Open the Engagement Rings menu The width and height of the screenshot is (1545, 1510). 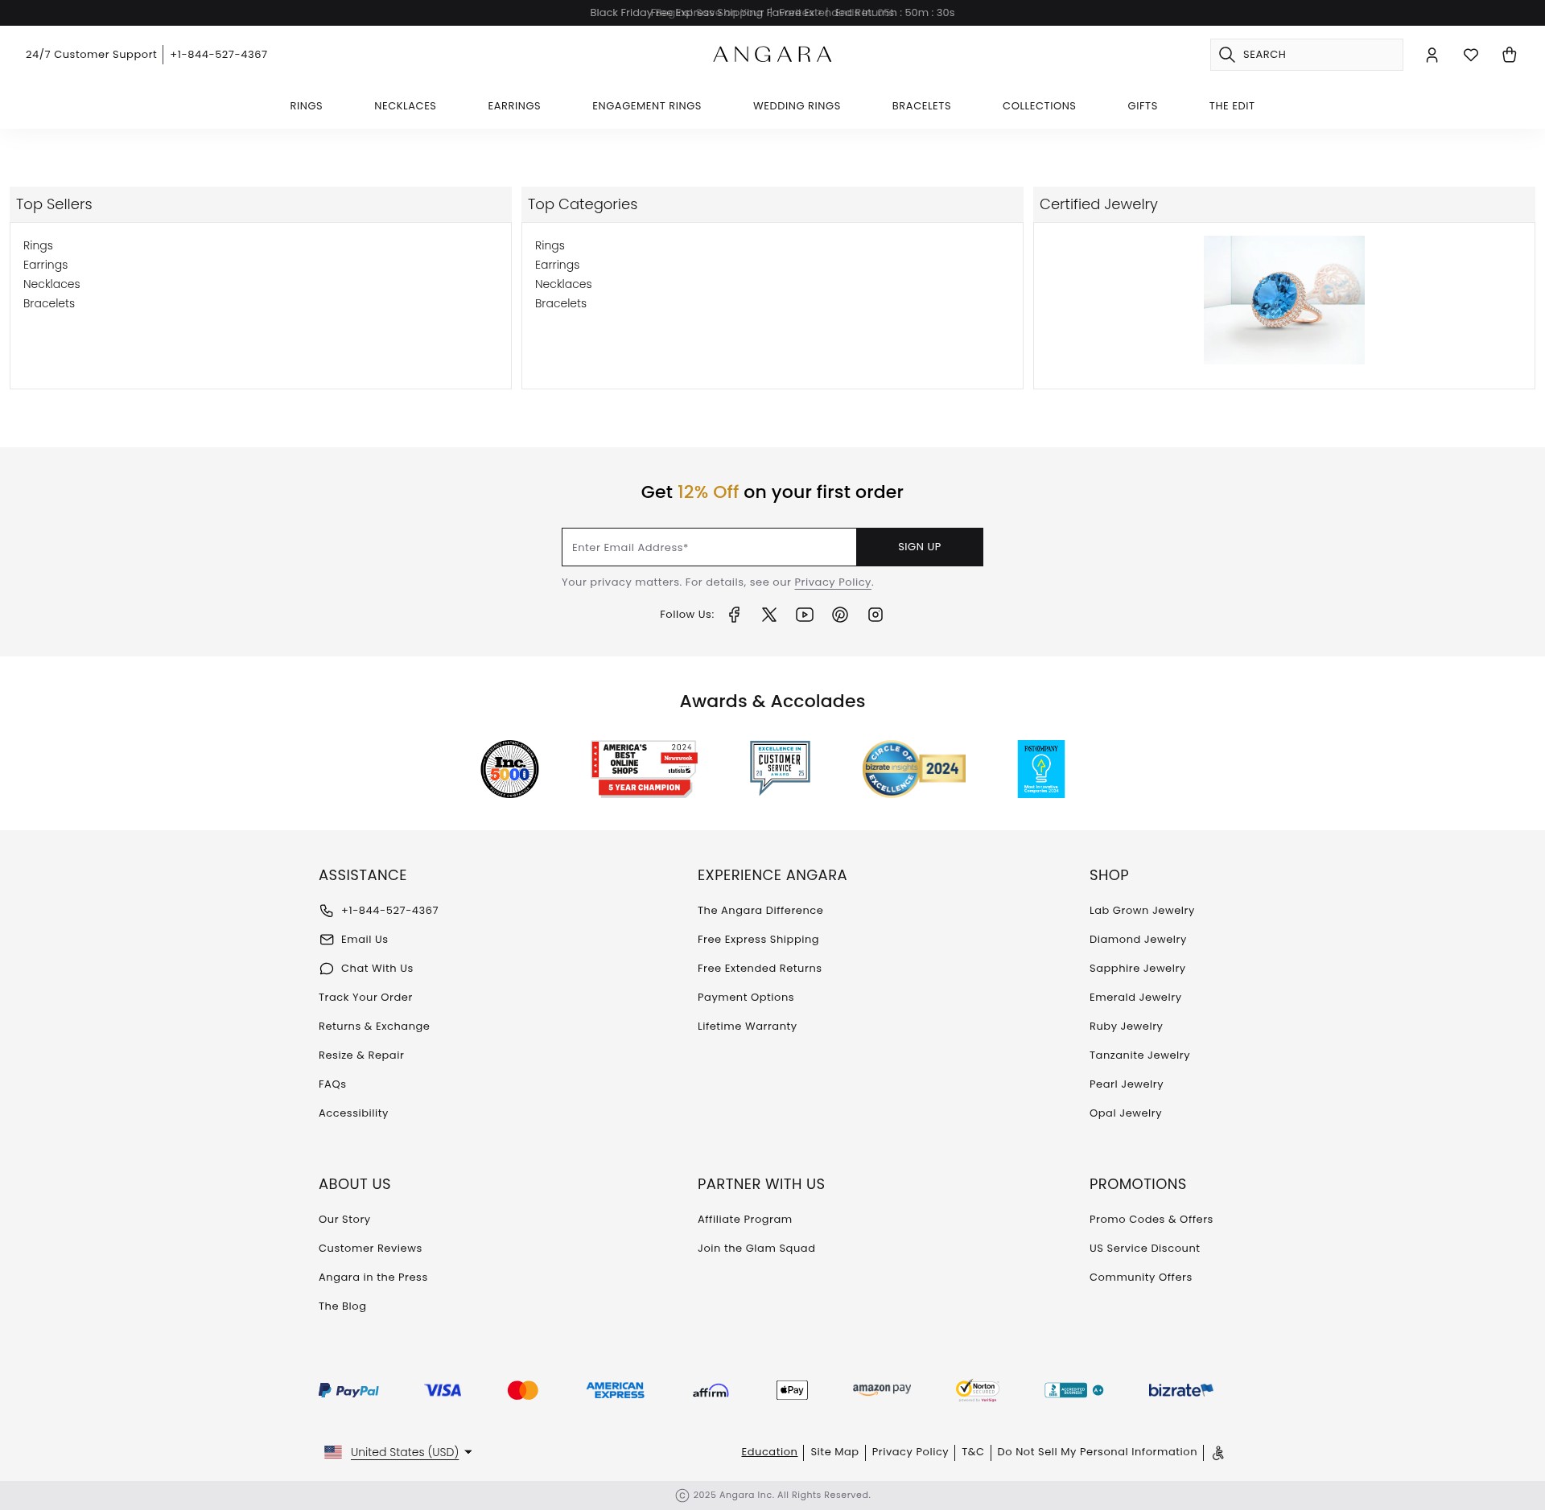click(647, 106)
